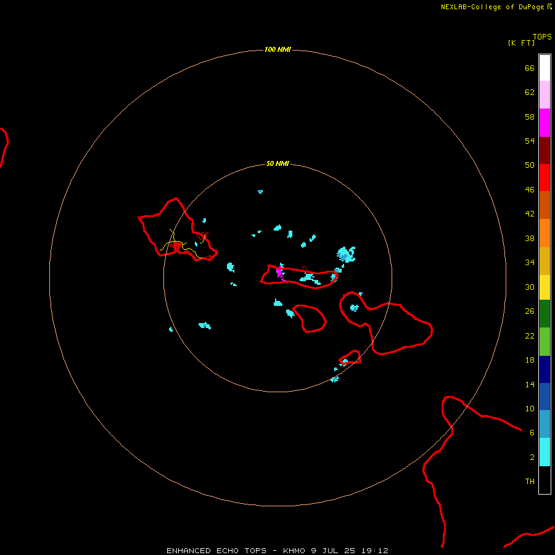Click the 100 NMI range ring label

click(277, 49)
